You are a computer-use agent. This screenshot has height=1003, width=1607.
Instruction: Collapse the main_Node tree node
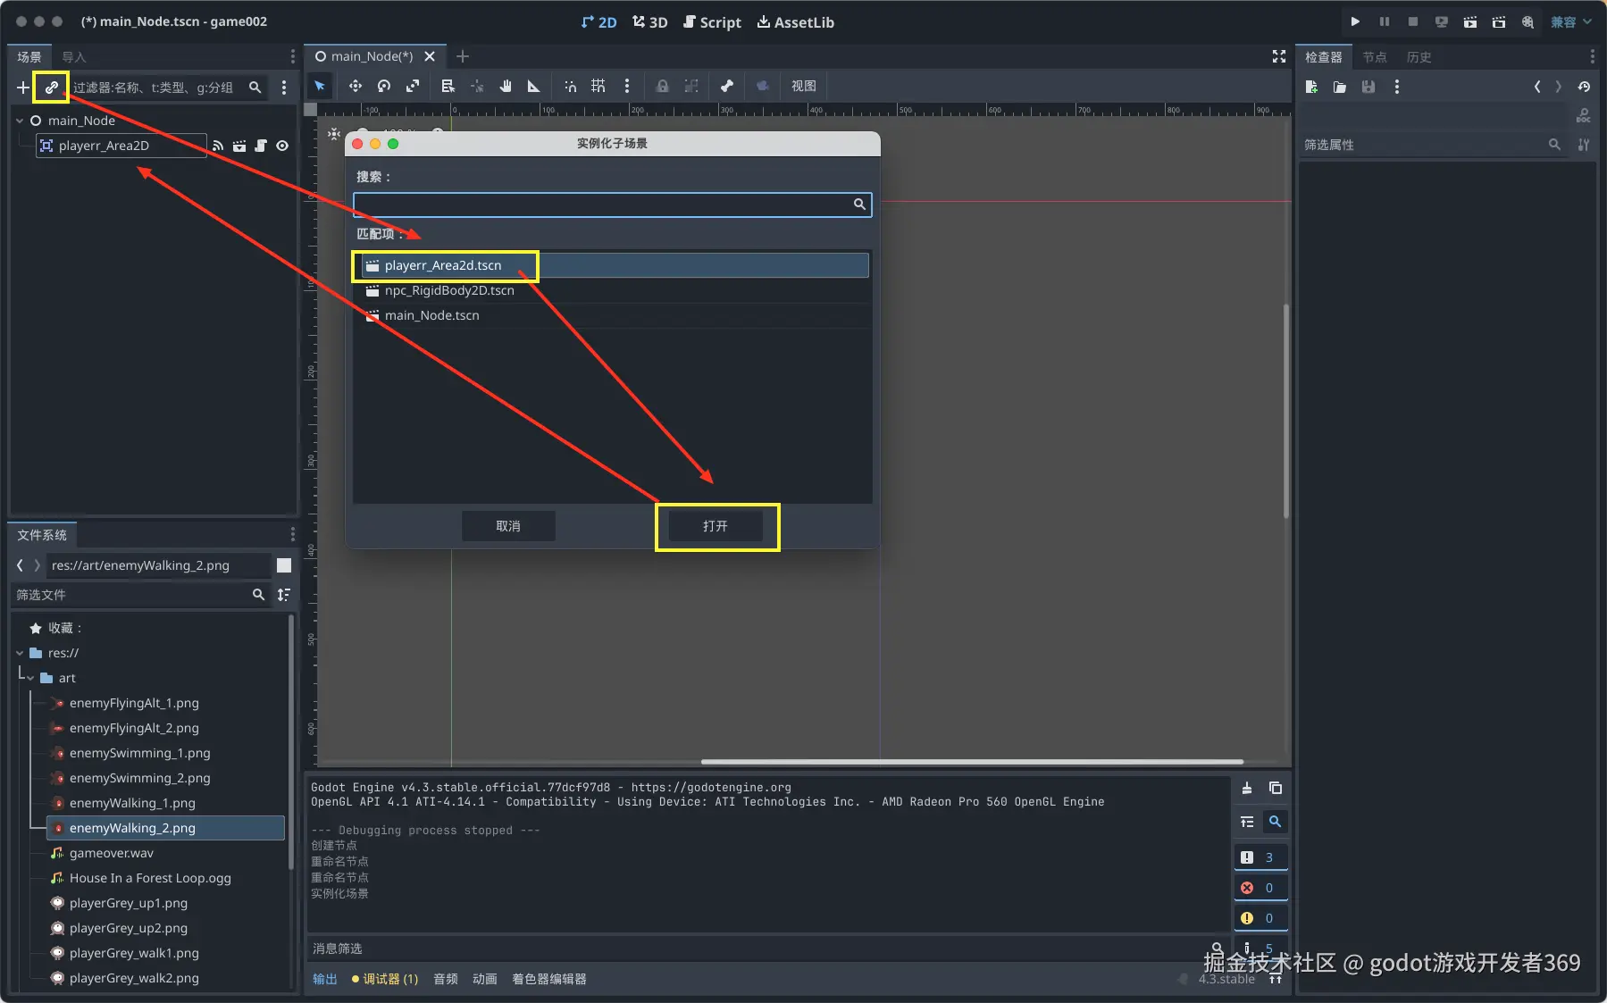coord(20,121)
